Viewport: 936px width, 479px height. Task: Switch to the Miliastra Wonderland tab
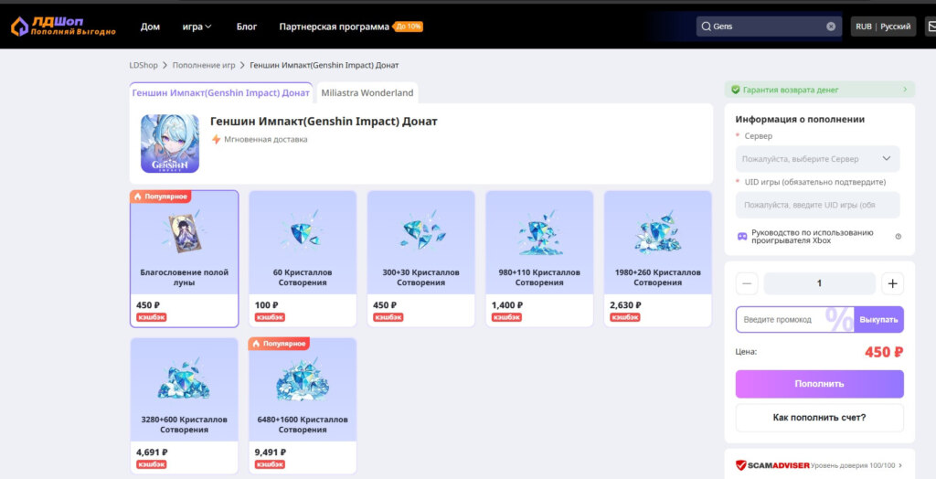367,93
